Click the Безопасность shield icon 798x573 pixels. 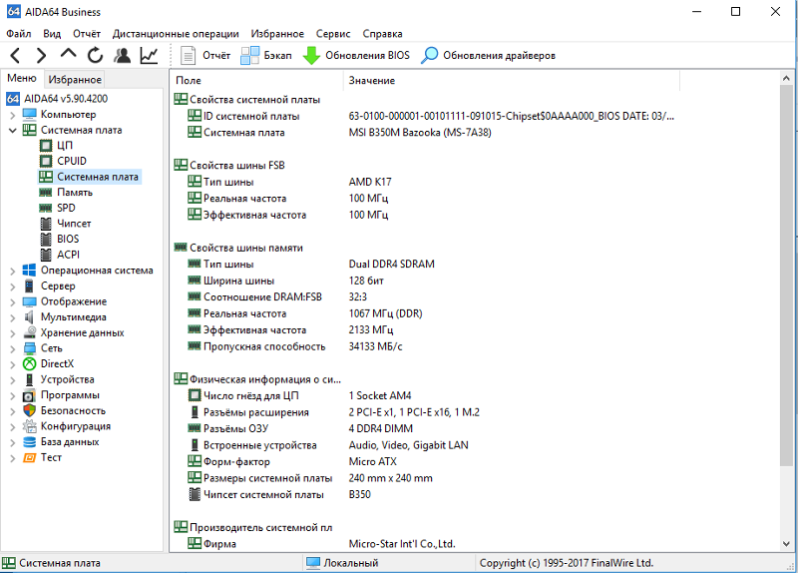[30, 410]
